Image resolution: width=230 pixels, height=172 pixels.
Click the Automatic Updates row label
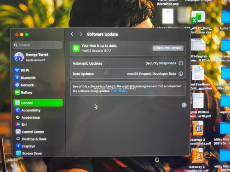click(x=87, y=63)
